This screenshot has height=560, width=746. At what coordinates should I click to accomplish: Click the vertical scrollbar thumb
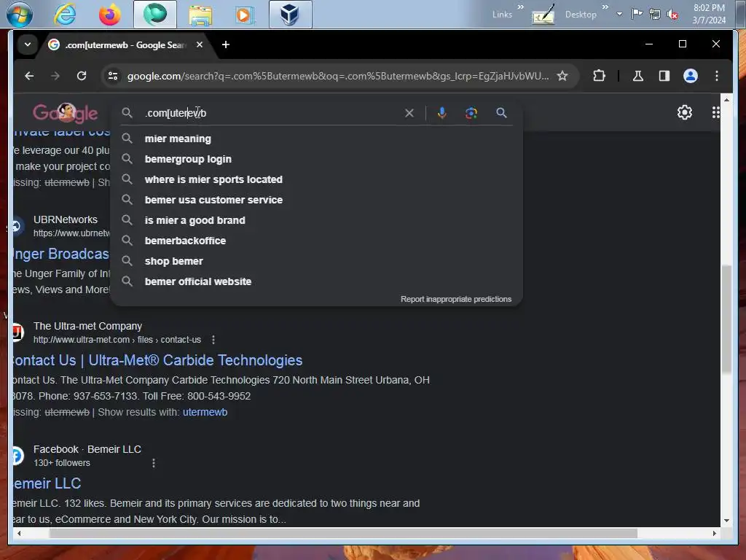726,319
